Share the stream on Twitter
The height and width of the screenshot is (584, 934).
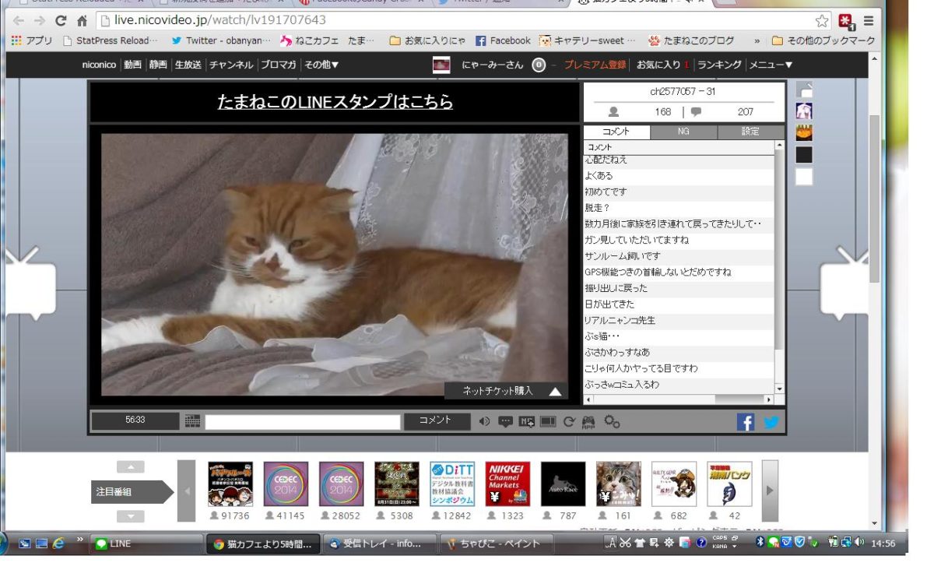coord(771,421)
